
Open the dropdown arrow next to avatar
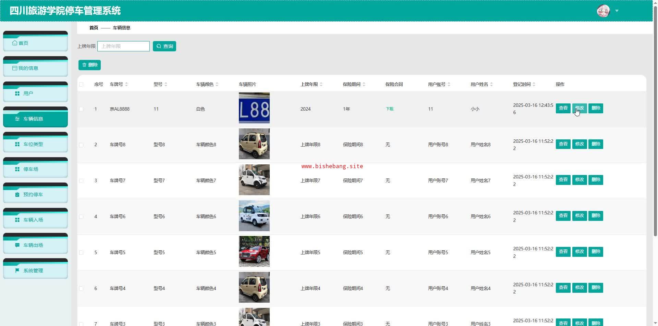coord(617,11)
